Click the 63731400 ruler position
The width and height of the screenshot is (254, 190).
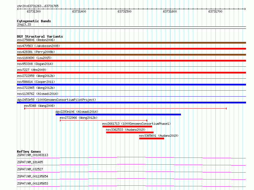coord(79,11)
